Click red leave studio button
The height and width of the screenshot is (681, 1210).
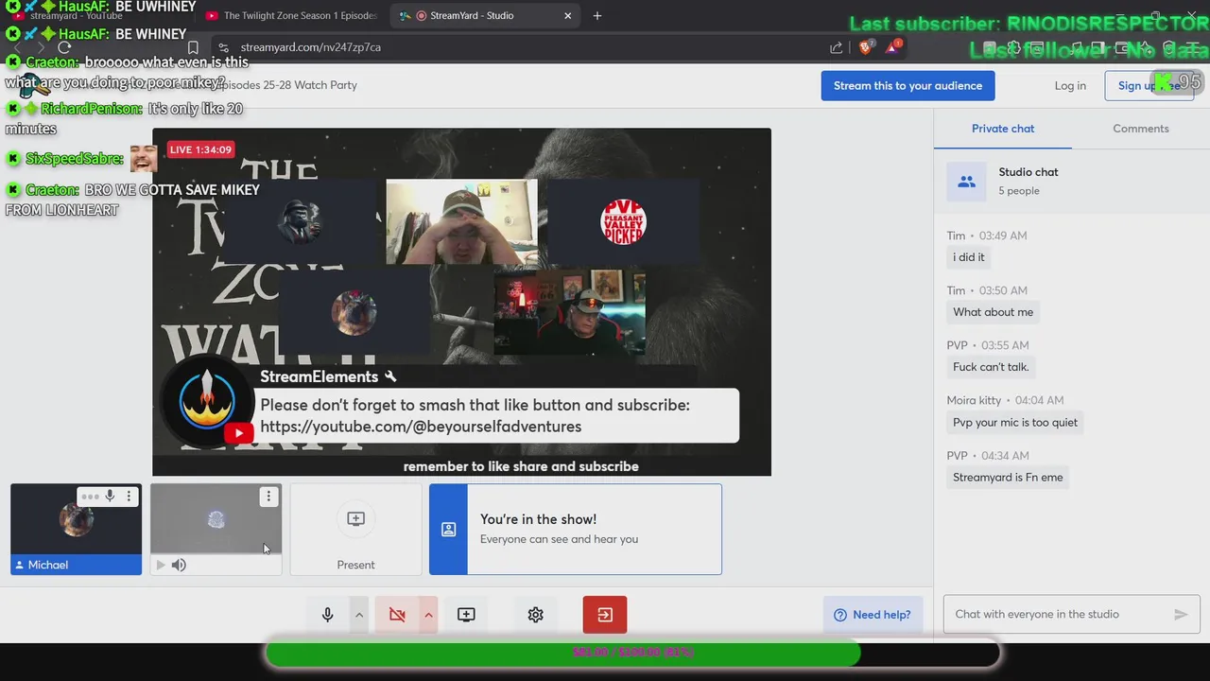tap(605, 615)
